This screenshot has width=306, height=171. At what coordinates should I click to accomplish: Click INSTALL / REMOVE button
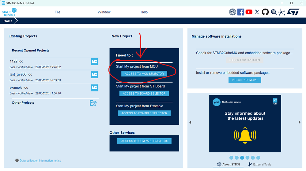coord(245,80)
